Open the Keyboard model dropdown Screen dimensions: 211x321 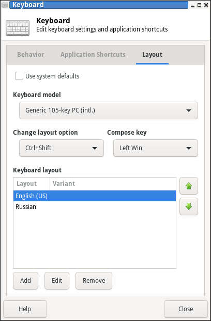click(x=109, y=110)
